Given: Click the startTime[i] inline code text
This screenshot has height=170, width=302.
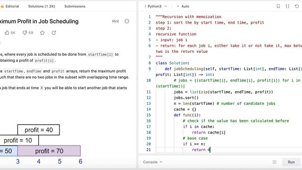Looking at the screenshot, I should tap(100, 55).
